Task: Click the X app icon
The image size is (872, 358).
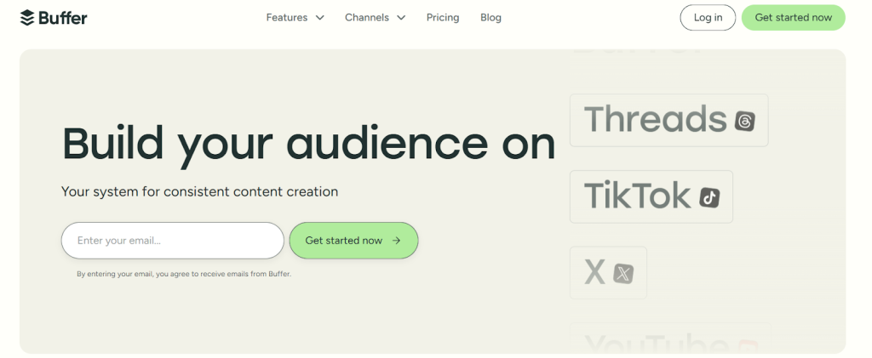Action: click(x=623, y=274)
